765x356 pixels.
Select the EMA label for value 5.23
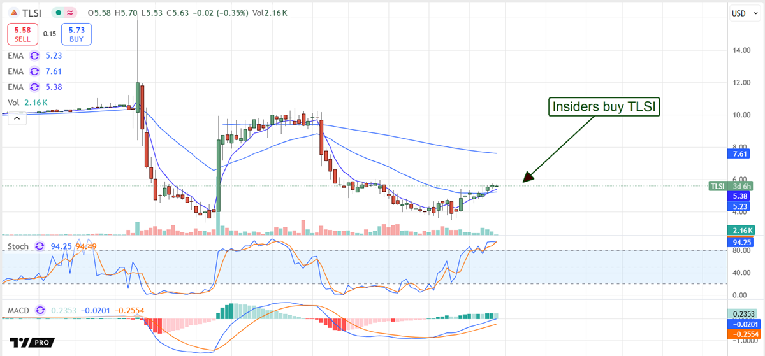click(x=16, y=55)
